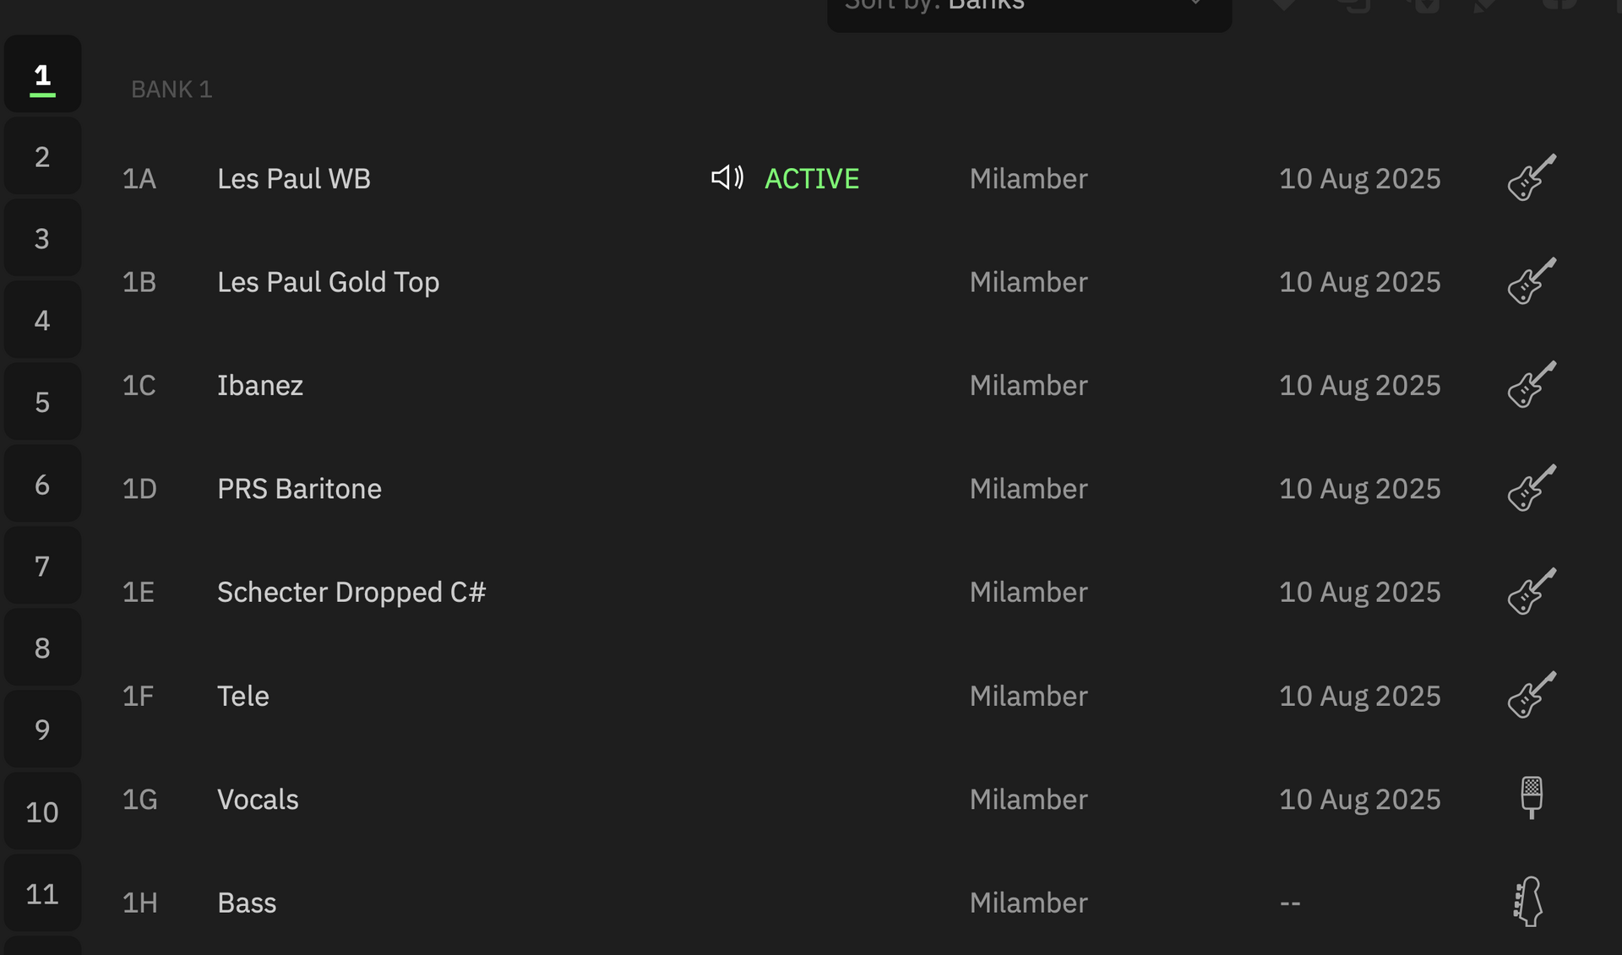Screen dimensions: 1622x955
Task: Select bank 10 in the sidebar
Action: click(42, 811)
